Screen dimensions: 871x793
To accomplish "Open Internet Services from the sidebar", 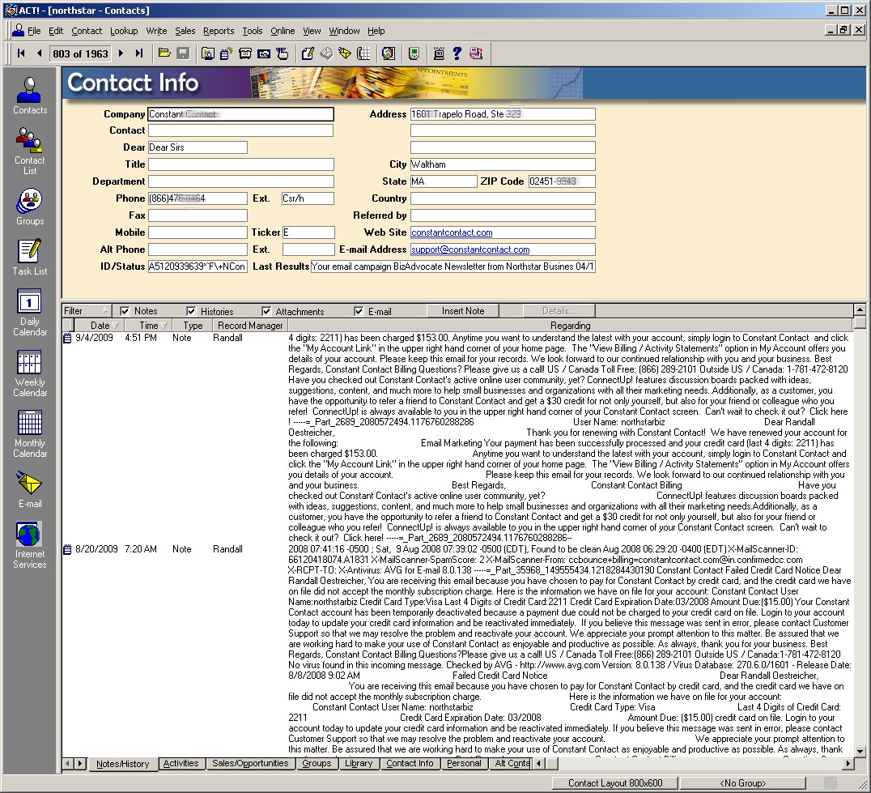I will click(x=30, y=545).
